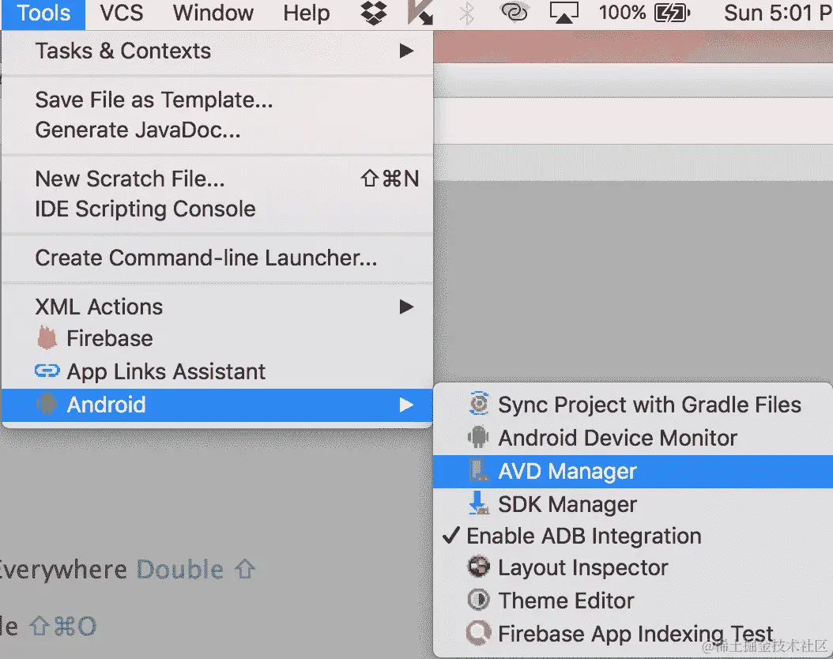Click the Sun 5:01 clock
This screenshot has width=833, height=659.
click(x=778, y=13)
